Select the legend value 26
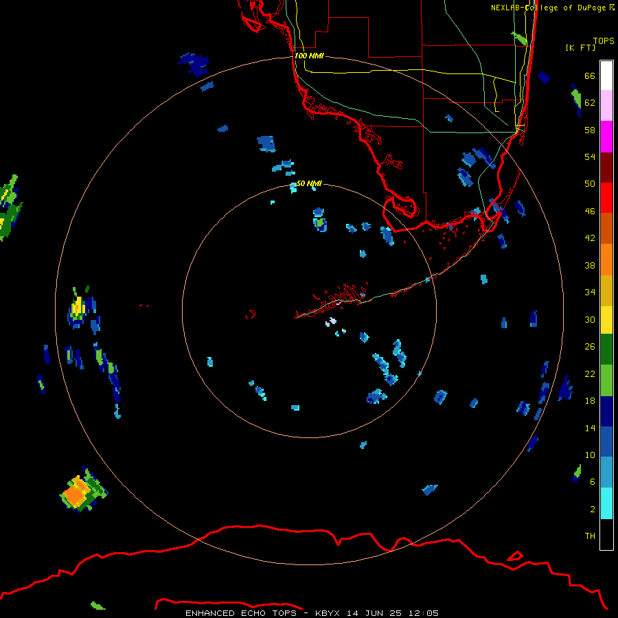The width and height of the screenshot is (618, 618). 590,347
